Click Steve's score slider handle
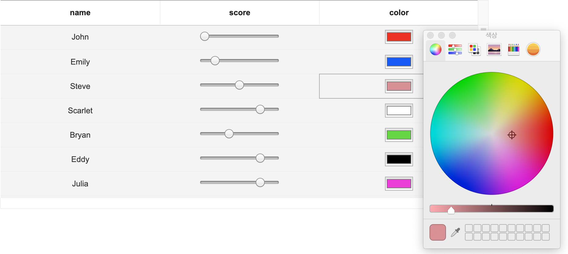Viewport: 568px width, 254px height. (239, 85)
